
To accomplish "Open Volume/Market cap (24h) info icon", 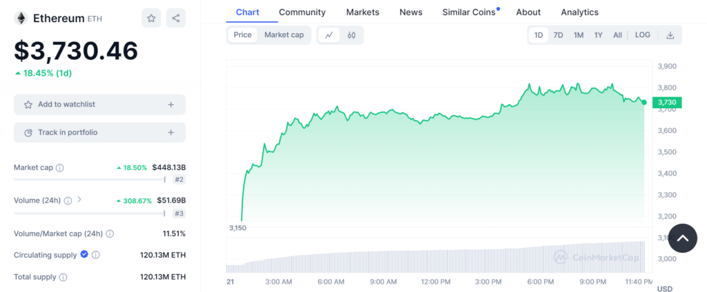I will pyautogui.click(x=110, y=234).
